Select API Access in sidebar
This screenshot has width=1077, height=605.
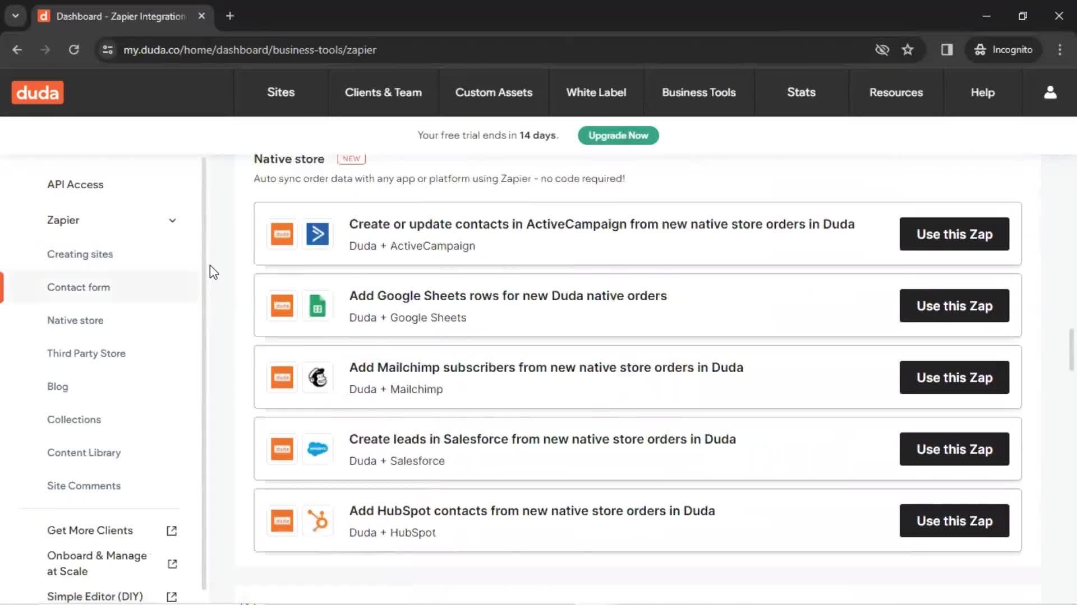(75, 185)
